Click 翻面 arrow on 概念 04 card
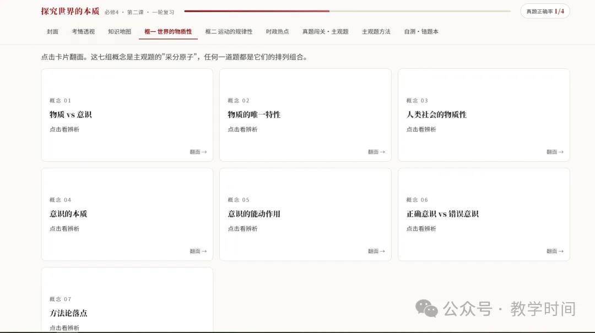The image size is (595, 333). (x=198, y=251)
